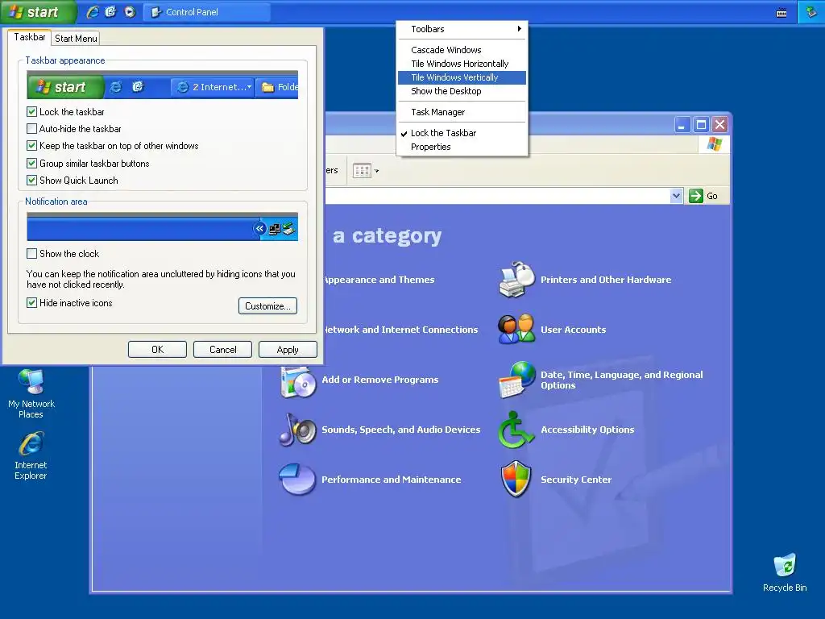This screenshot has height=619, width=825.
Task: Choose Cascade Windows from context menu
Action: coord(462,50)
